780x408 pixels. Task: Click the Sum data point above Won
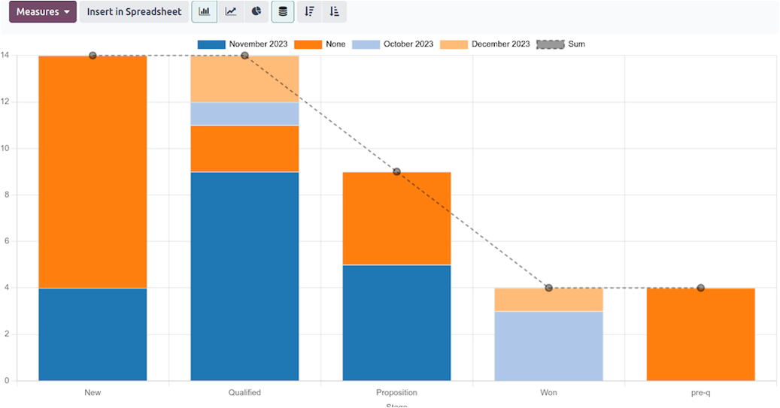click(548, 288)
